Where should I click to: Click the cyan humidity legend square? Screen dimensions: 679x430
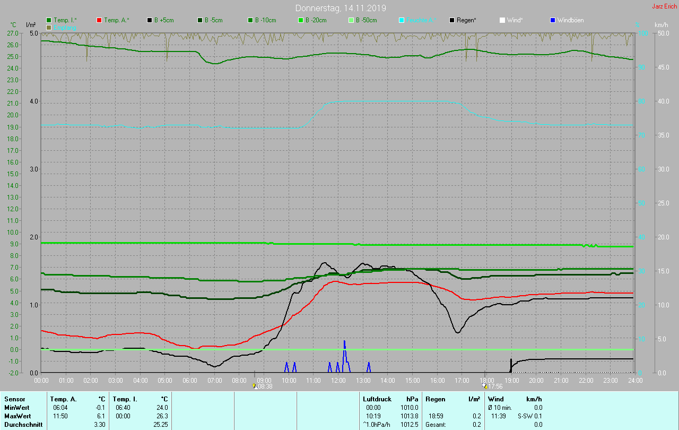pyautogui.click(x=402, y=20)
